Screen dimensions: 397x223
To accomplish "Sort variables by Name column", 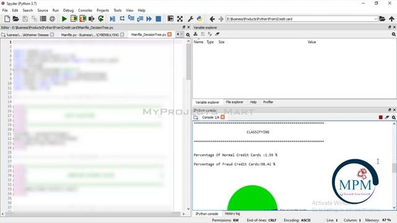I will [x=198, y=42].
